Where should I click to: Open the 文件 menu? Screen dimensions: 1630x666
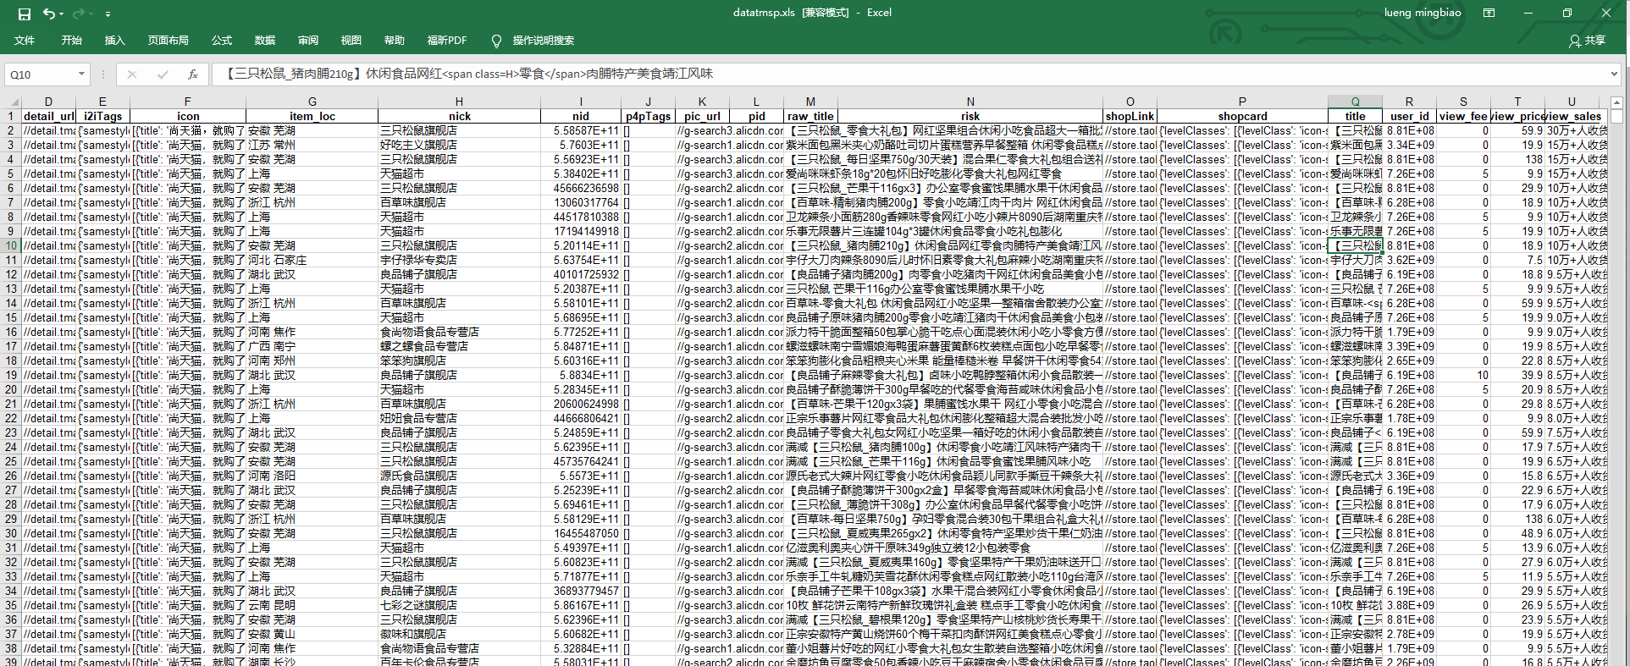coord(25,41)
